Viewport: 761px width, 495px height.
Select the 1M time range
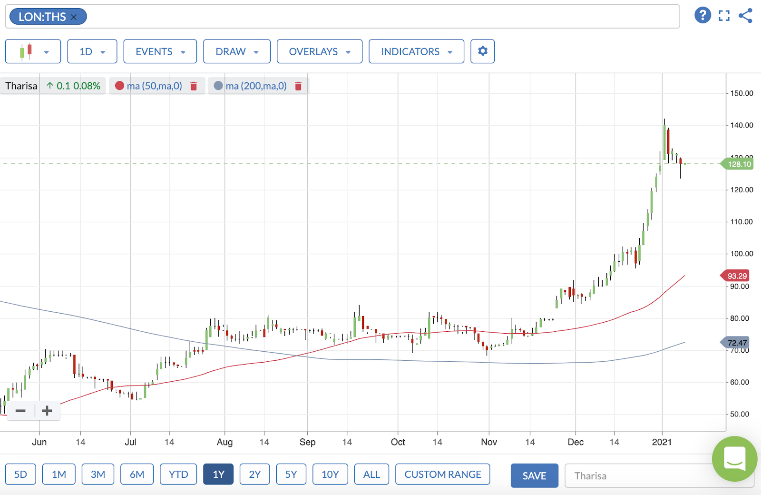59,474
